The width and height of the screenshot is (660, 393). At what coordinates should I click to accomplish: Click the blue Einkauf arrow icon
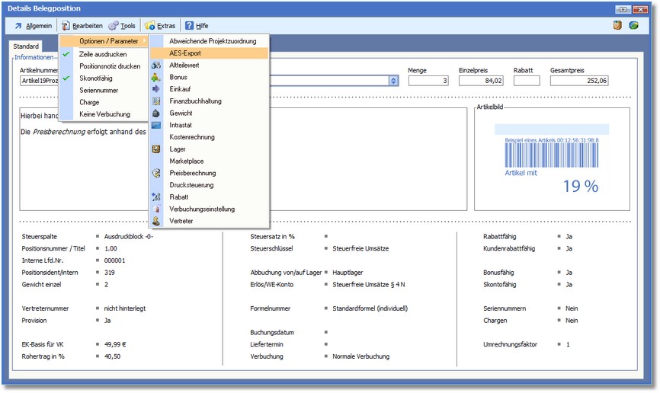tap(156, 89)
